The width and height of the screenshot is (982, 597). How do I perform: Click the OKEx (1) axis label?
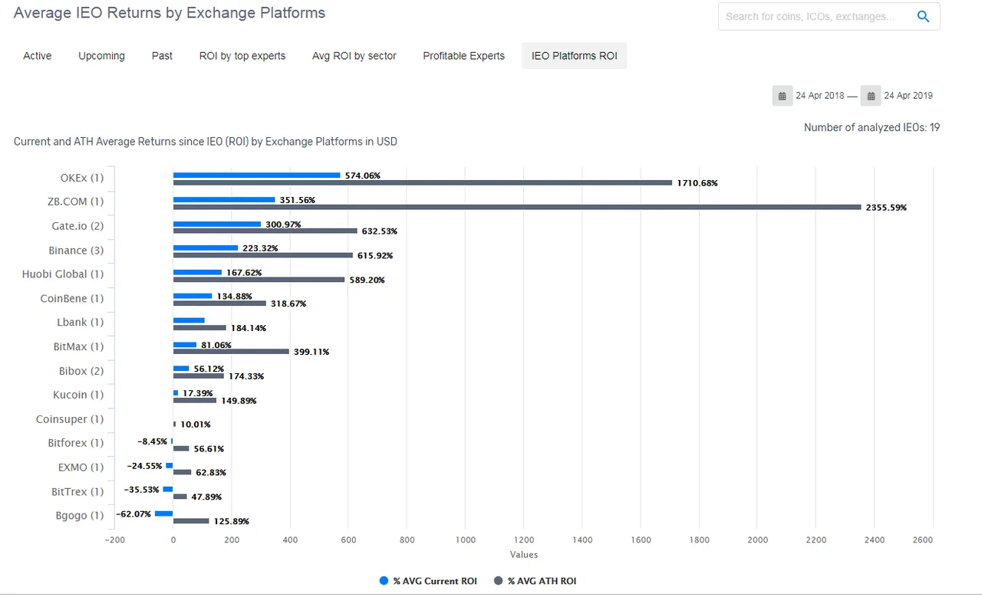[x=82, y=178]
